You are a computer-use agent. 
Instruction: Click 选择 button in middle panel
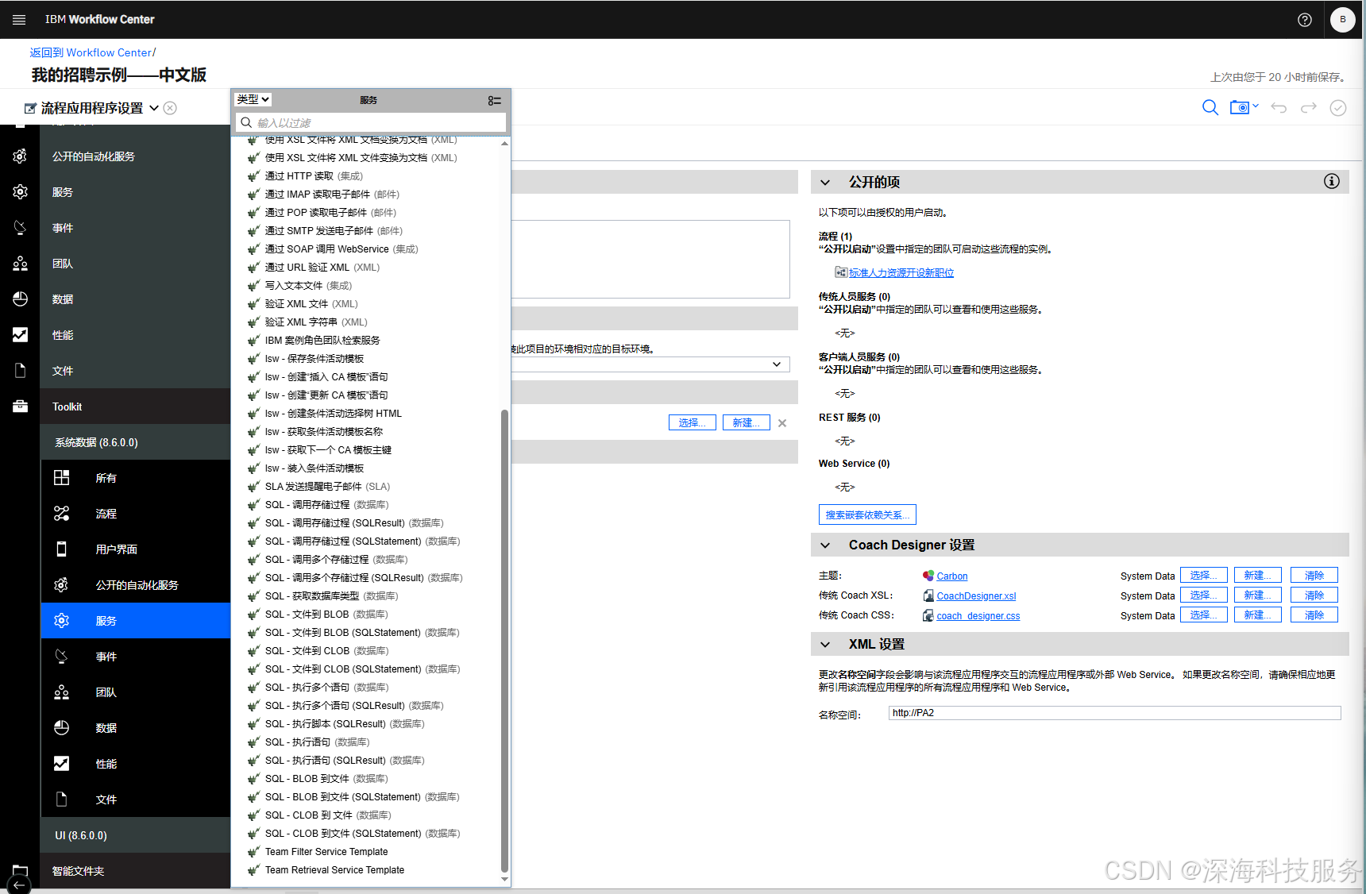coord(692,422)
